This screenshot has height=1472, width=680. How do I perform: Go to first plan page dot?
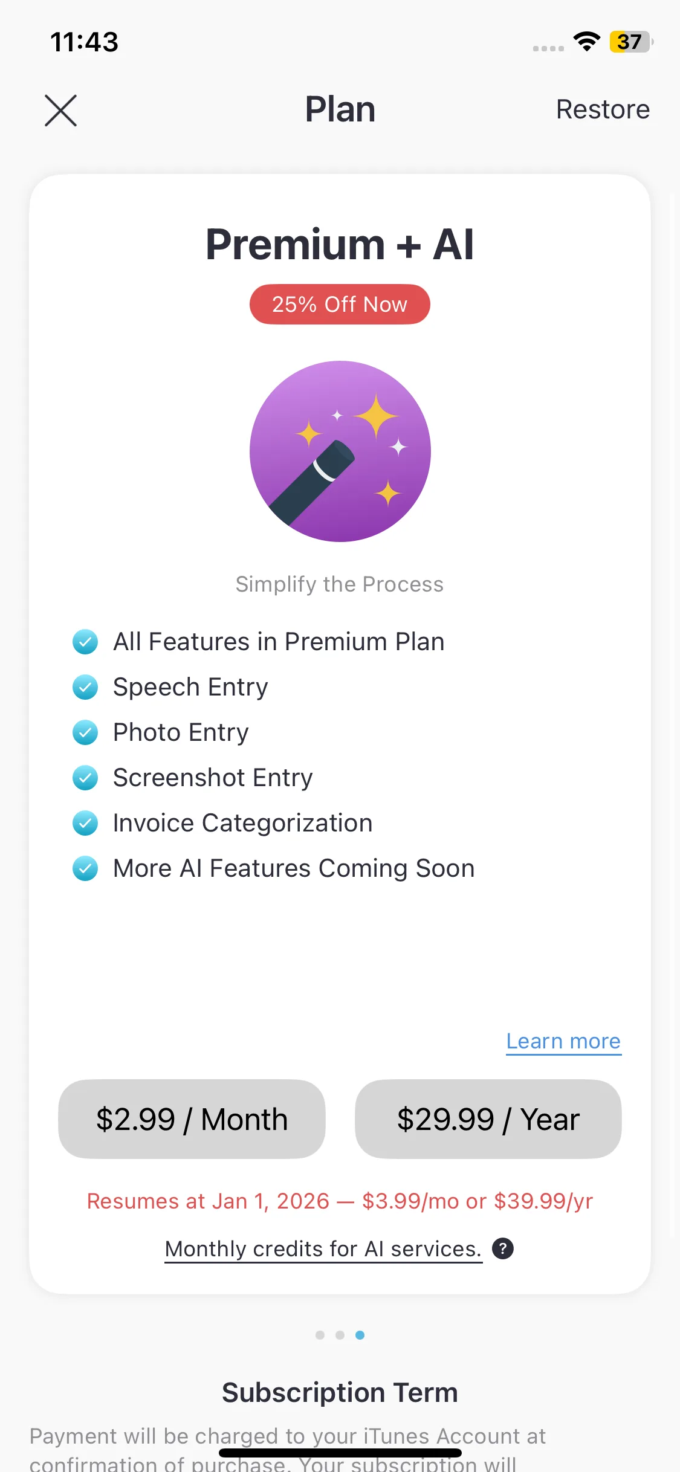coord(320,1335)
